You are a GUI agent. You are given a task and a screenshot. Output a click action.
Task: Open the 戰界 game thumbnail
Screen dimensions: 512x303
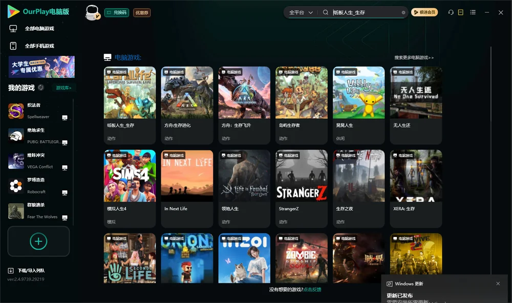(358, 258)
